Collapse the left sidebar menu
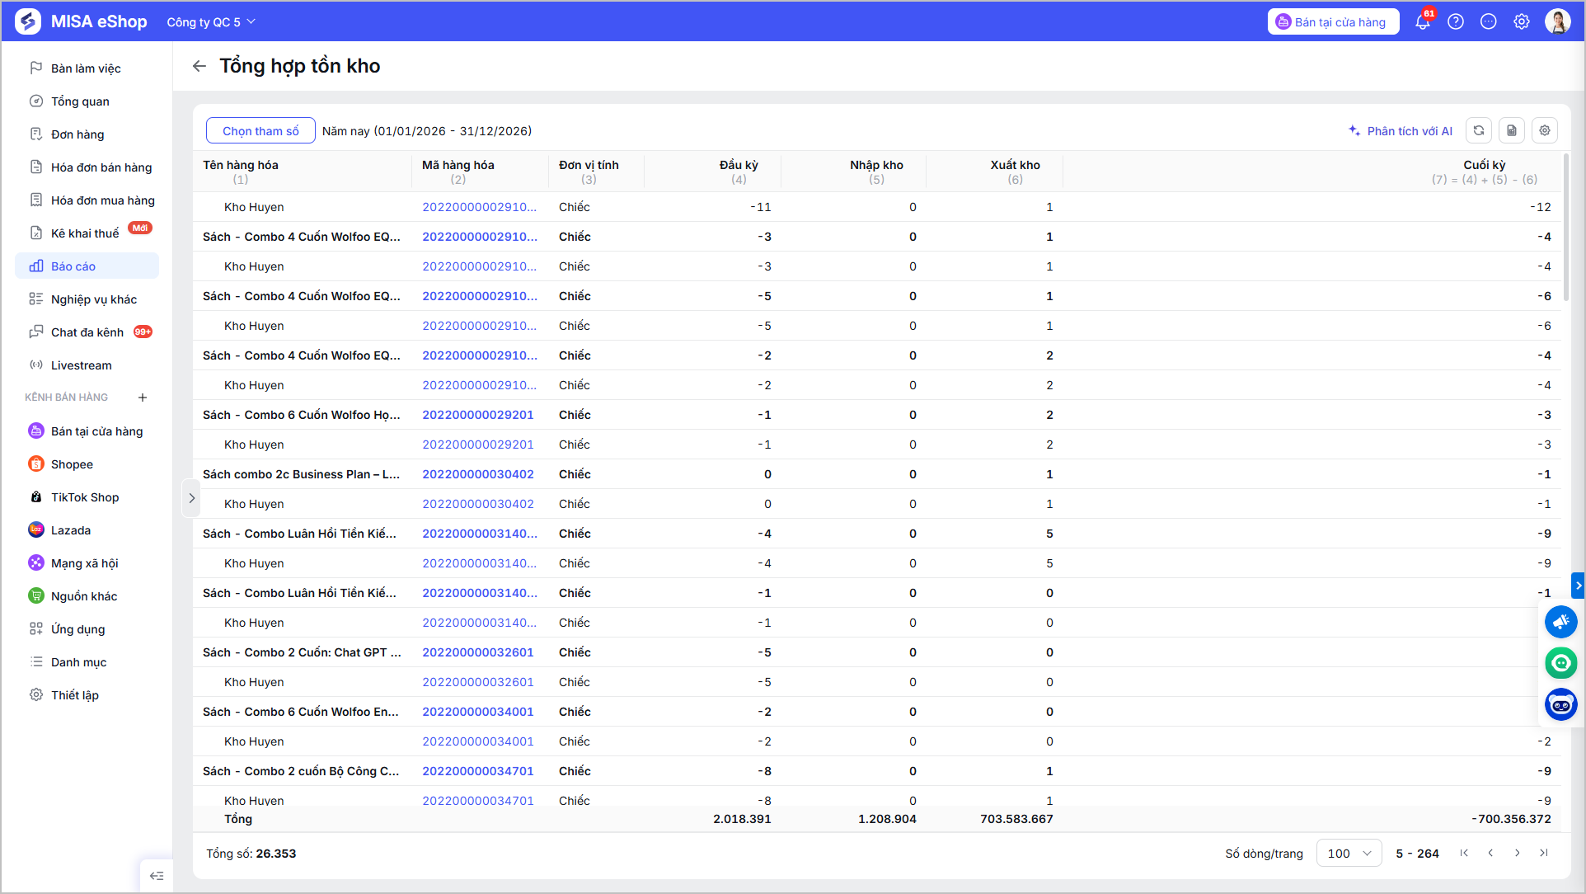Image resolution: width=1586 pixels, height=894 pixels. coord(157,876)
